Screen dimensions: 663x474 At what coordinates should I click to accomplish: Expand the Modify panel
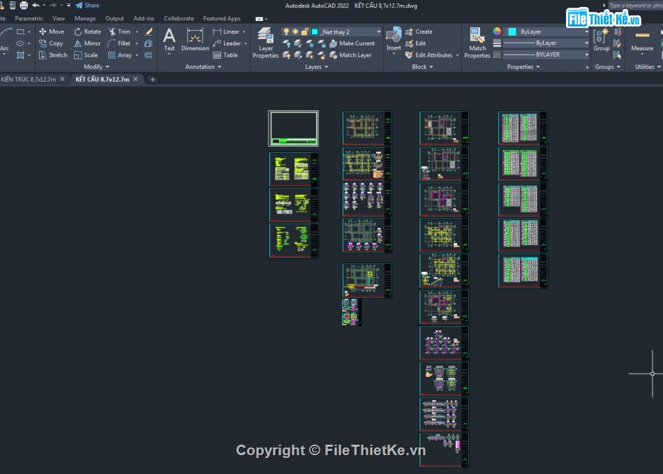[93, 67]
